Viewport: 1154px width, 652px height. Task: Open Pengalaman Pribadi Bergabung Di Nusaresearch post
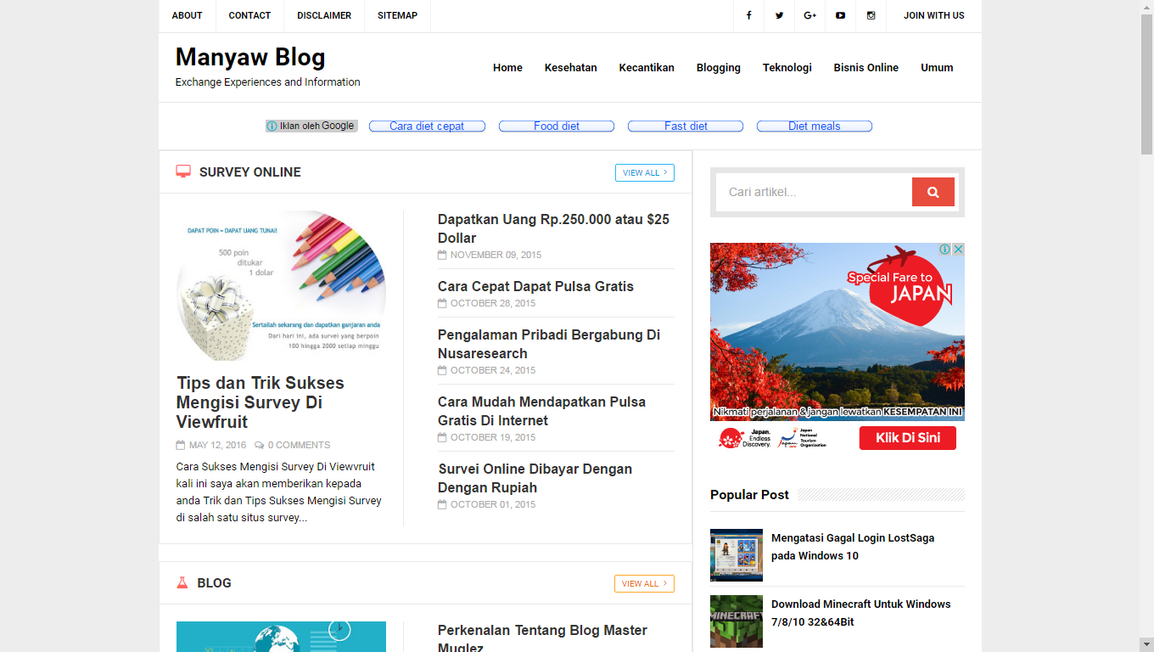click(x=549, y=344)
